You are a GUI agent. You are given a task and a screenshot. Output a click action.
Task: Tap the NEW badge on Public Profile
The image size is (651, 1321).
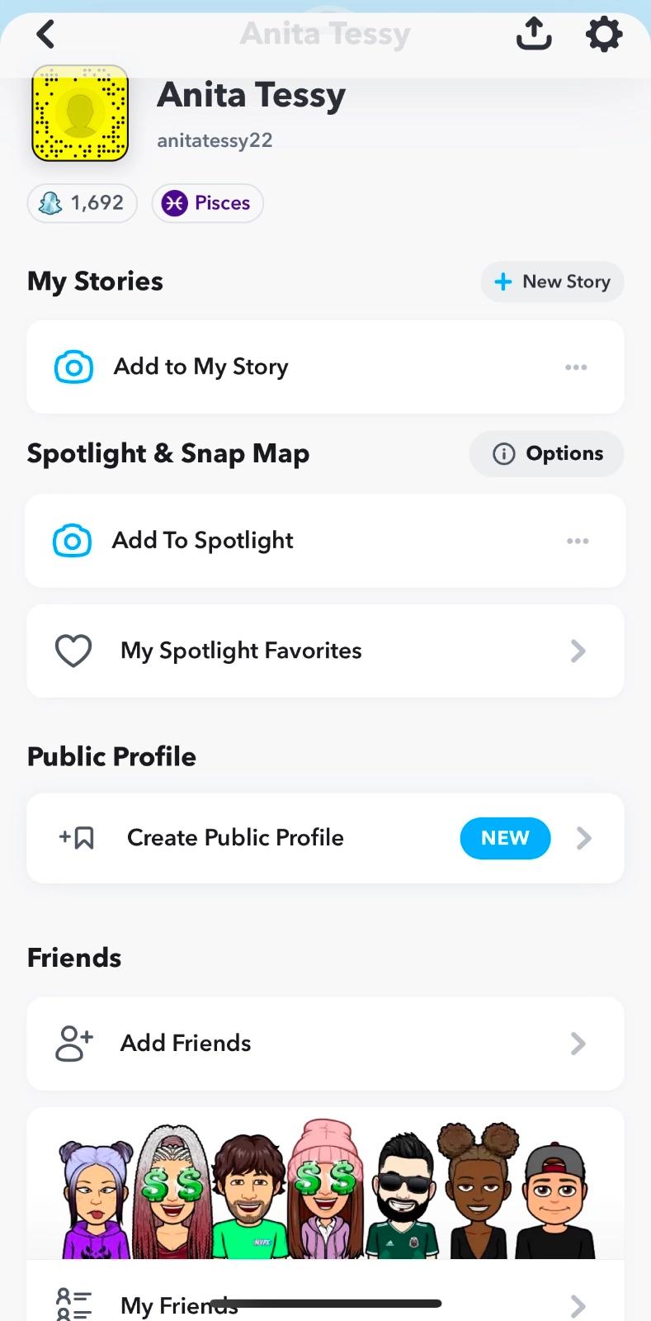click(505, 838)
